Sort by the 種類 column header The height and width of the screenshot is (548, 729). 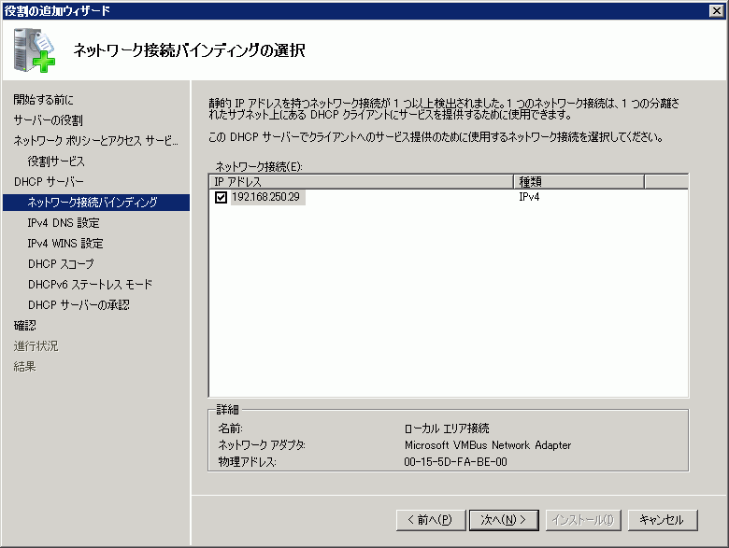(579, 182)
